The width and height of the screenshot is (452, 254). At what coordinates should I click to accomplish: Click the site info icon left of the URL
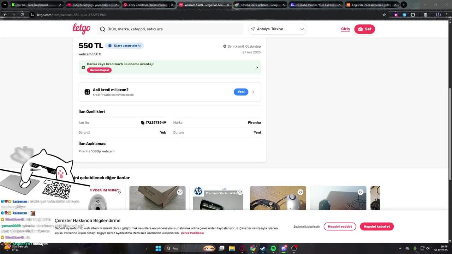click(x=32, y=15)
